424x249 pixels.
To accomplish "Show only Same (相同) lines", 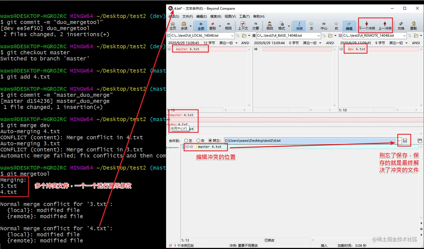I will pos(228,26).
